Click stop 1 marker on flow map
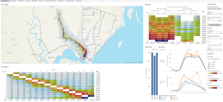223x102 pixels. [59, 13]
